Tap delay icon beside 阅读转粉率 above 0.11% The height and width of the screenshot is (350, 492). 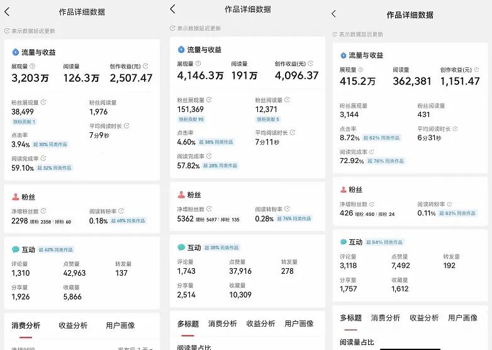[x=449, y=205]
